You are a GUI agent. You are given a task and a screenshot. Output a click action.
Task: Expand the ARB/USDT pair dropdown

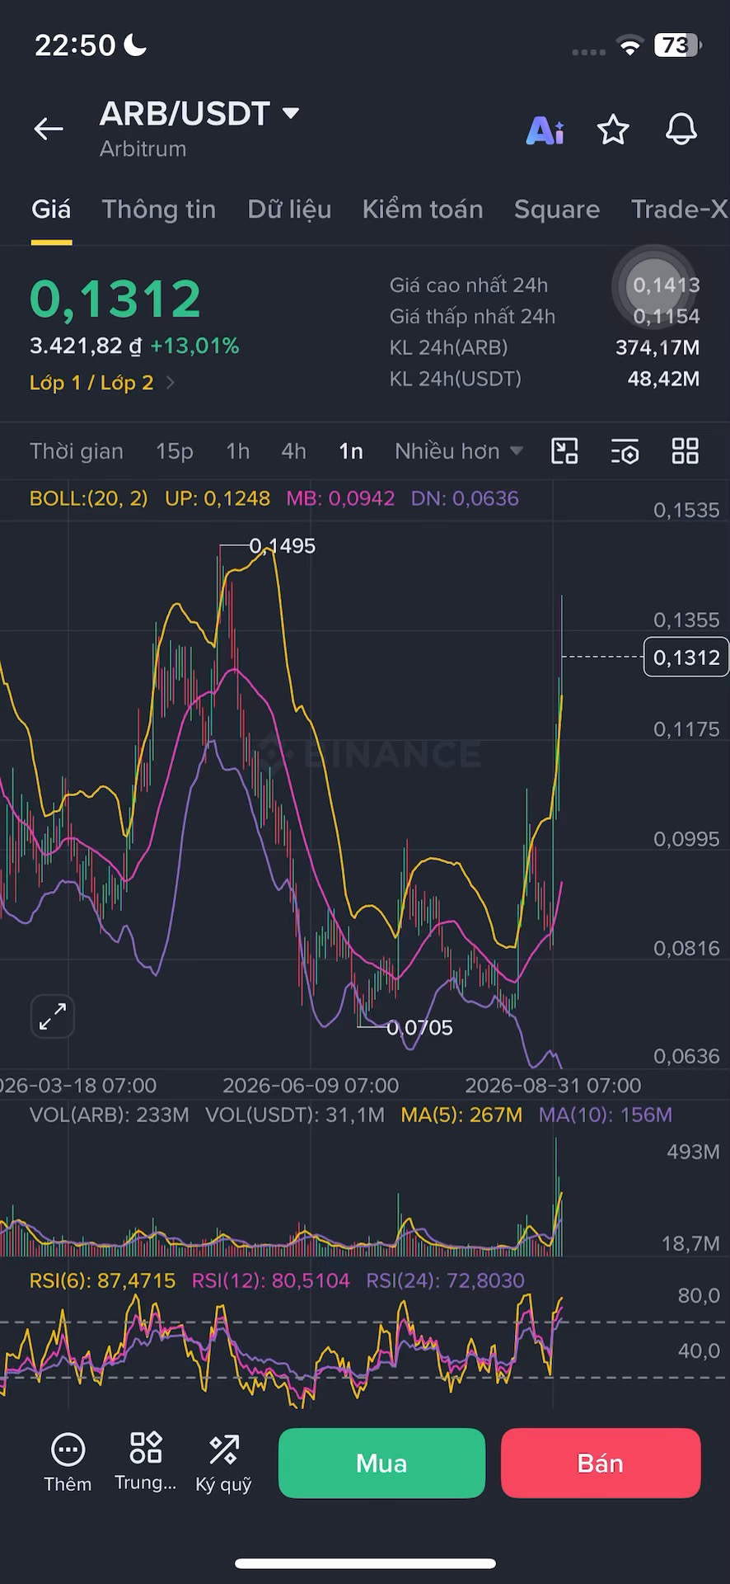pyautogui.click(x=290, y=113)
